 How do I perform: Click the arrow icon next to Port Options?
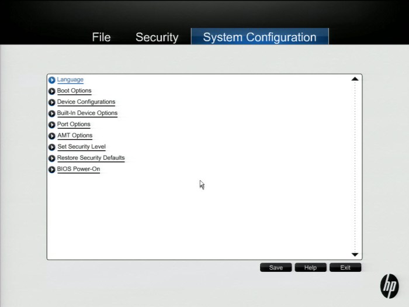(x=52, y=125)
